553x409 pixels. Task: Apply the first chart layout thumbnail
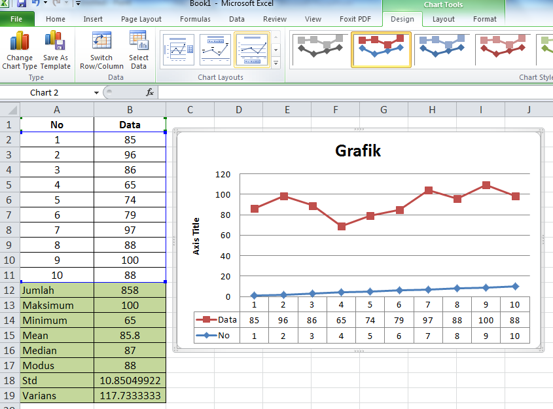[x=179, y=50]
